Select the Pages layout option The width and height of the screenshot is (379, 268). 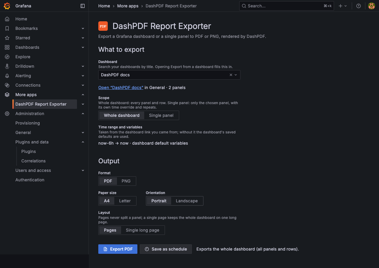coord(110,230)
